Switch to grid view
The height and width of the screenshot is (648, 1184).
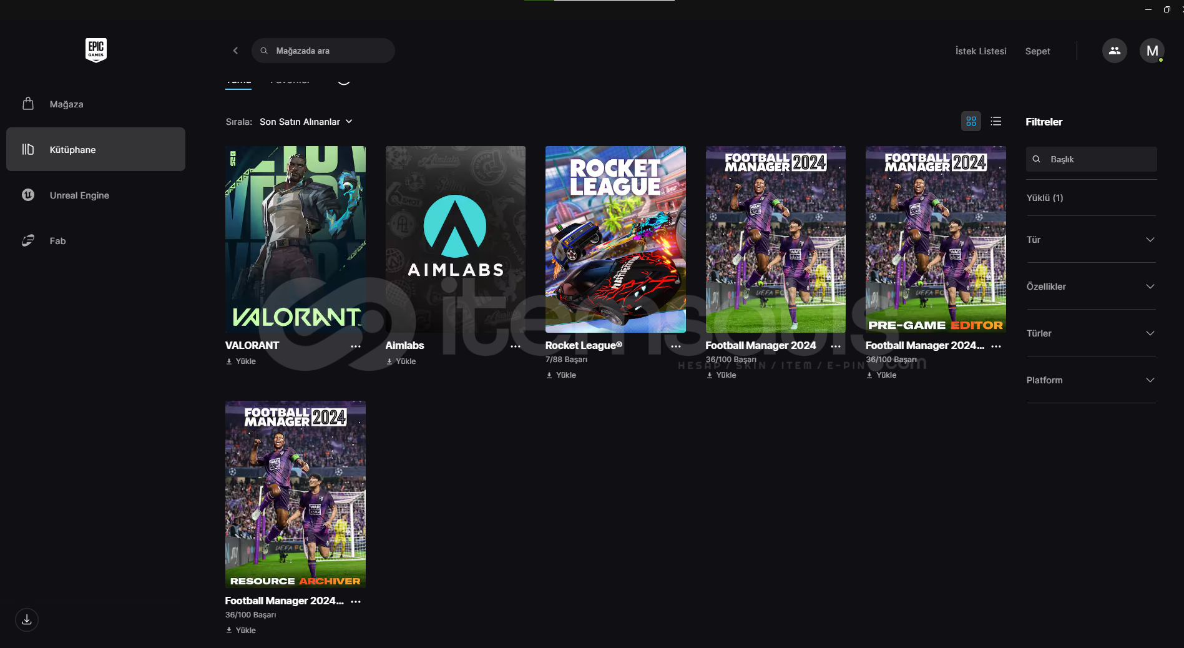tap(971, 121)
